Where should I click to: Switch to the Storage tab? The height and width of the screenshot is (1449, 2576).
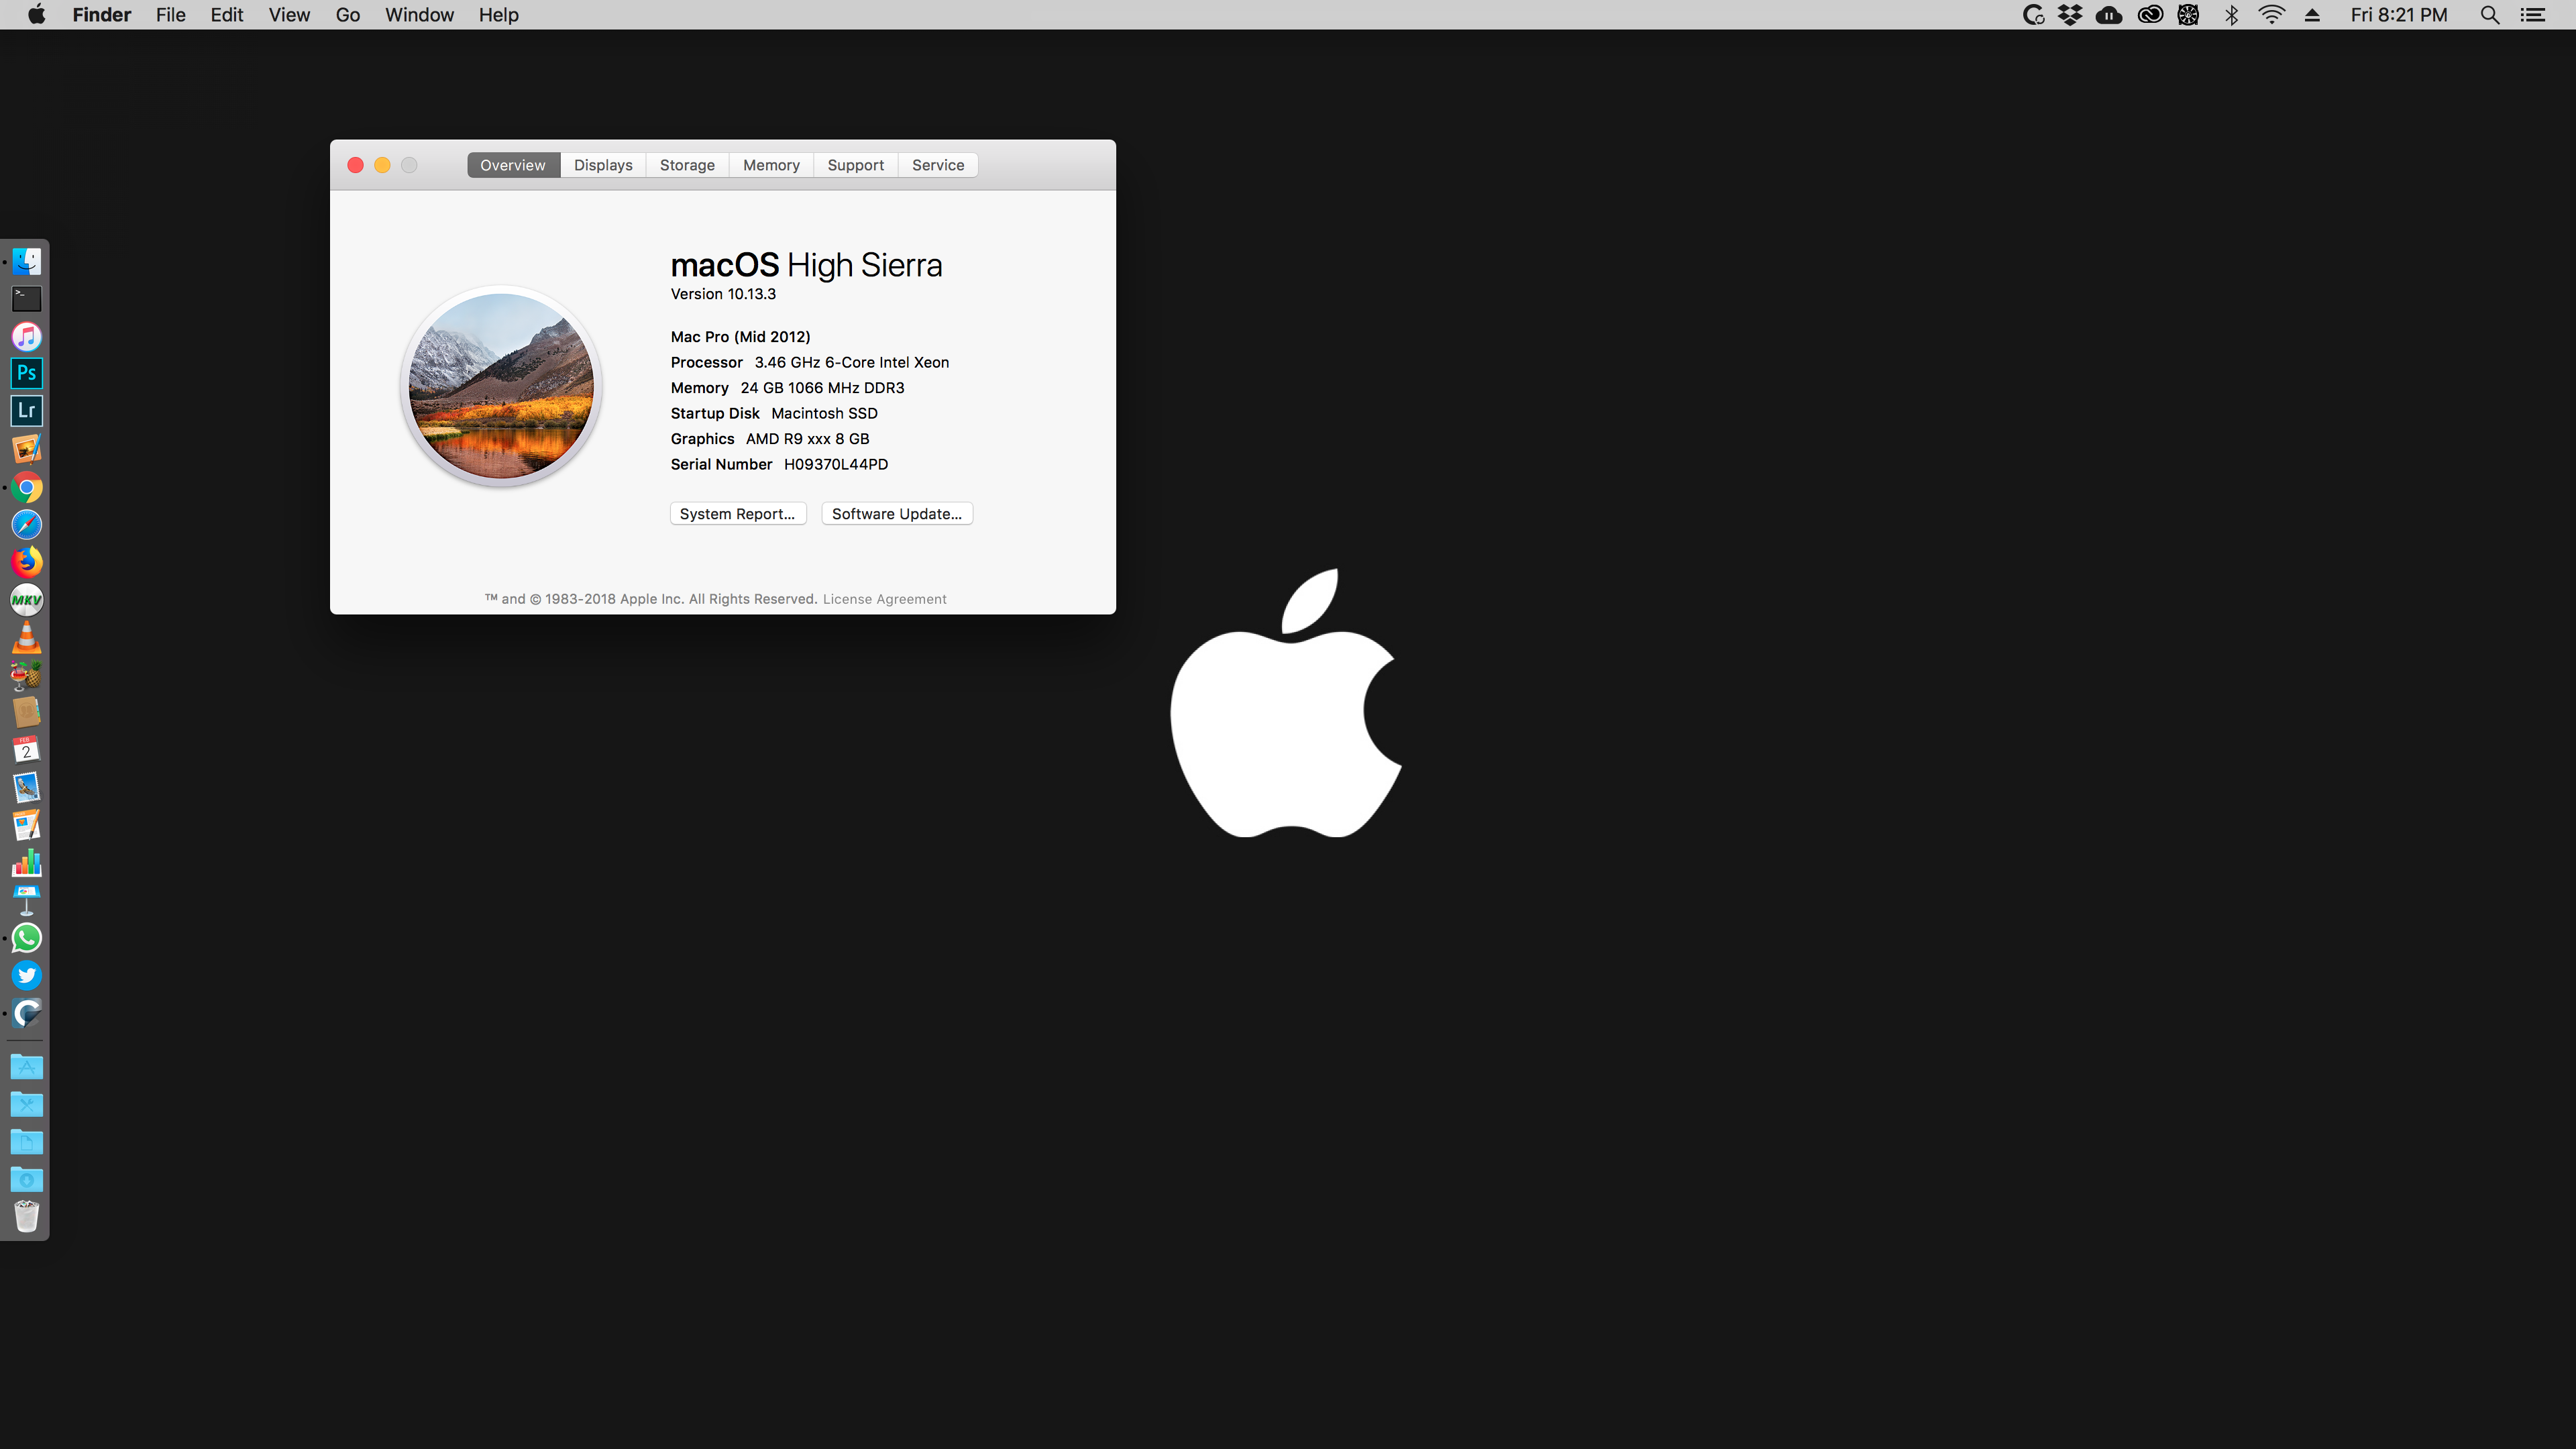pyautogui.click(x=687, y=165)
